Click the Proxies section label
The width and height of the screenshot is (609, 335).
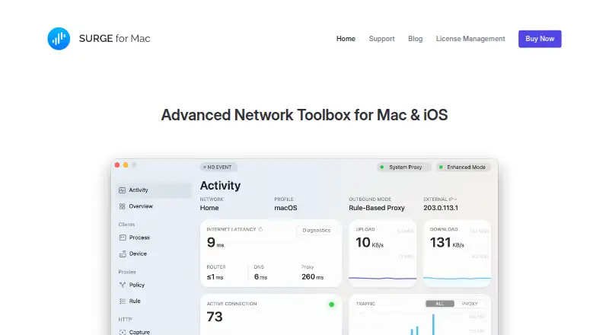127,272
